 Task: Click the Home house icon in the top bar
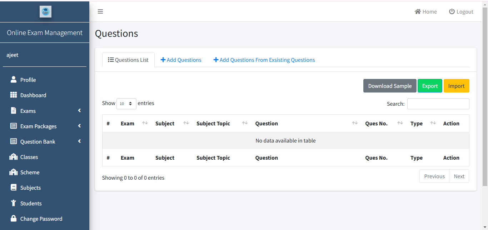417,11
